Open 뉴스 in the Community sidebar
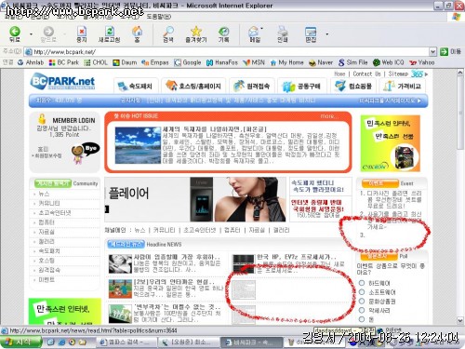The width and height of the screenshot is (465, 349). point(44,194)
